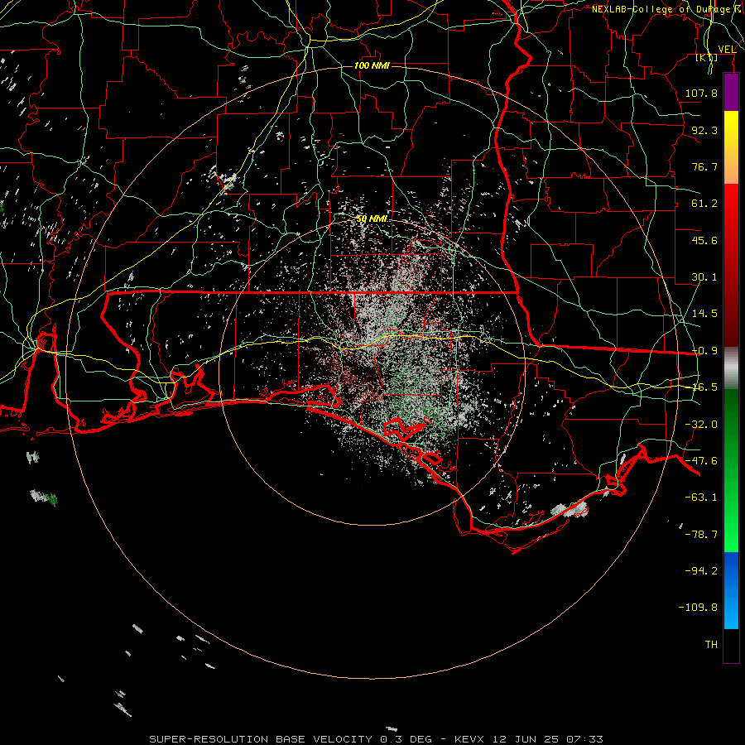Click the 14.5 velocity scale value

point(704,314)
